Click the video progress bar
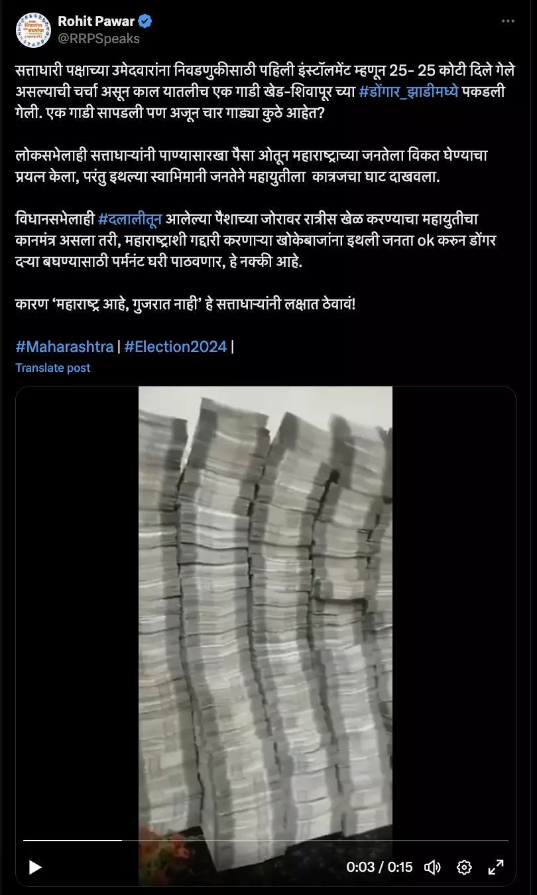This screenshot has height=895, width=537. click(x=265, y=841)
